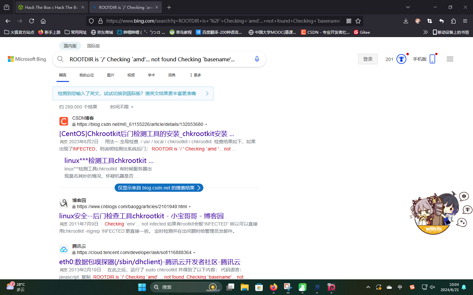
Task: Click the Firefox taskbar icon
Action: 274,287
